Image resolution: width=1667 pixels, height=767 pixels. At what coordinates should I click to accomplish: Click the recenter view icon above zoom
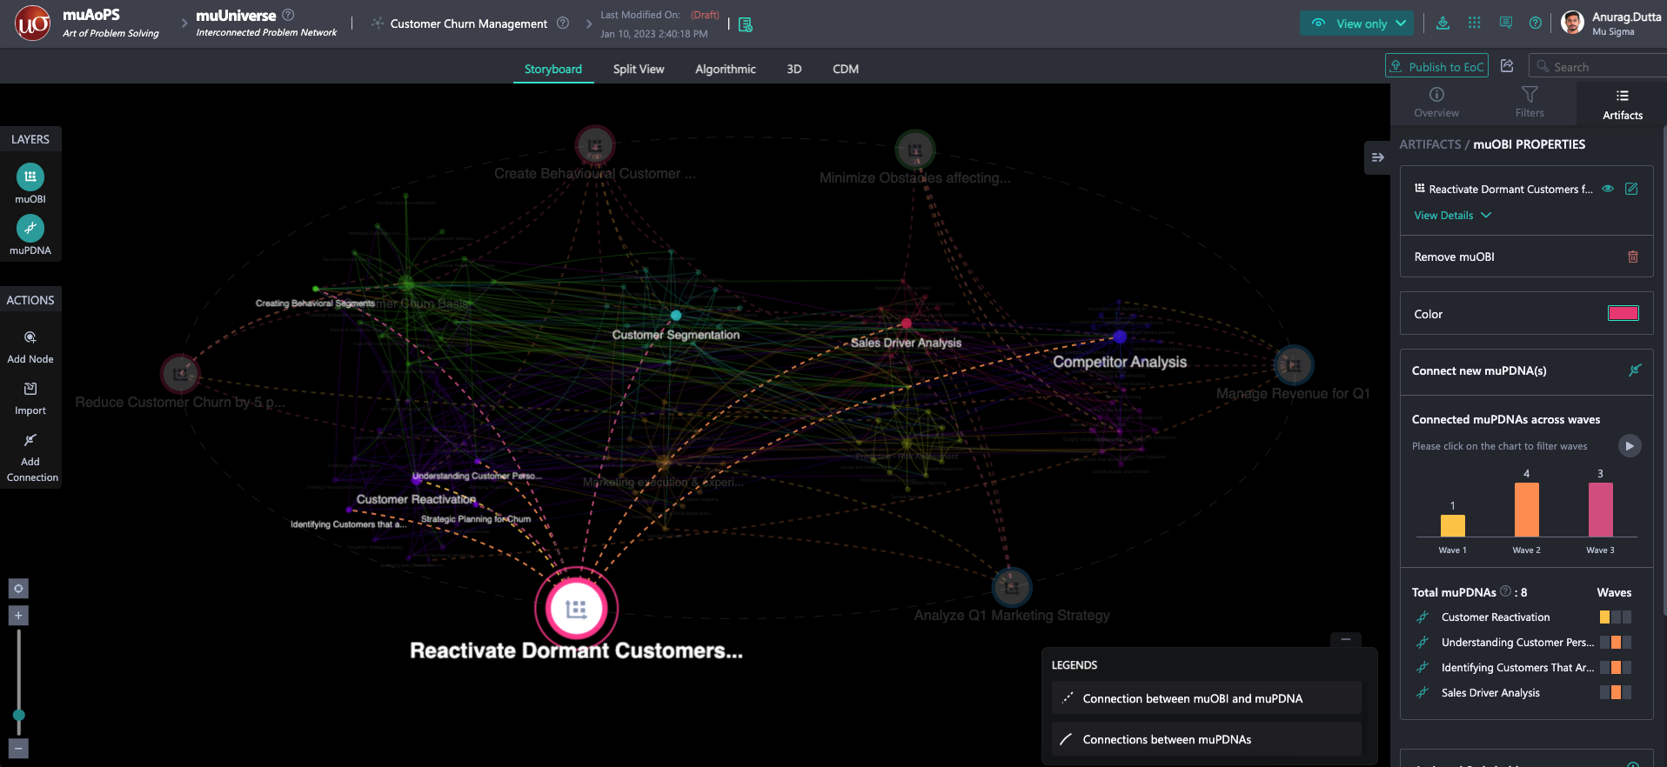[x=18, y=589]
